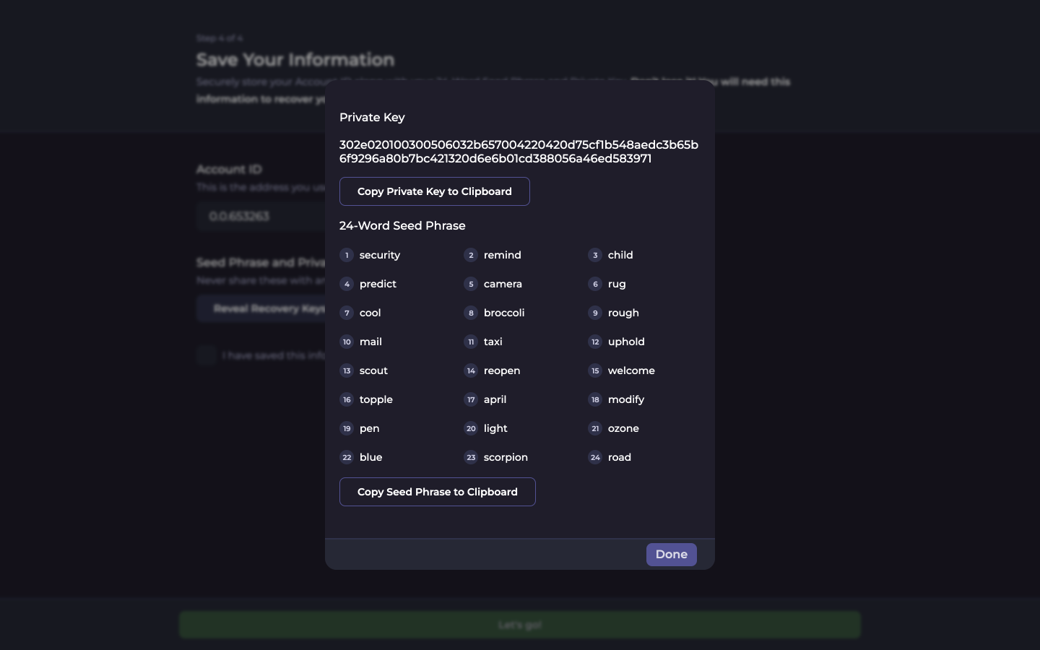Tick the 'I have saved this information' checkbox
Image resolution: width=1040 pixels, height=650 pixels.
coord(207,355)
